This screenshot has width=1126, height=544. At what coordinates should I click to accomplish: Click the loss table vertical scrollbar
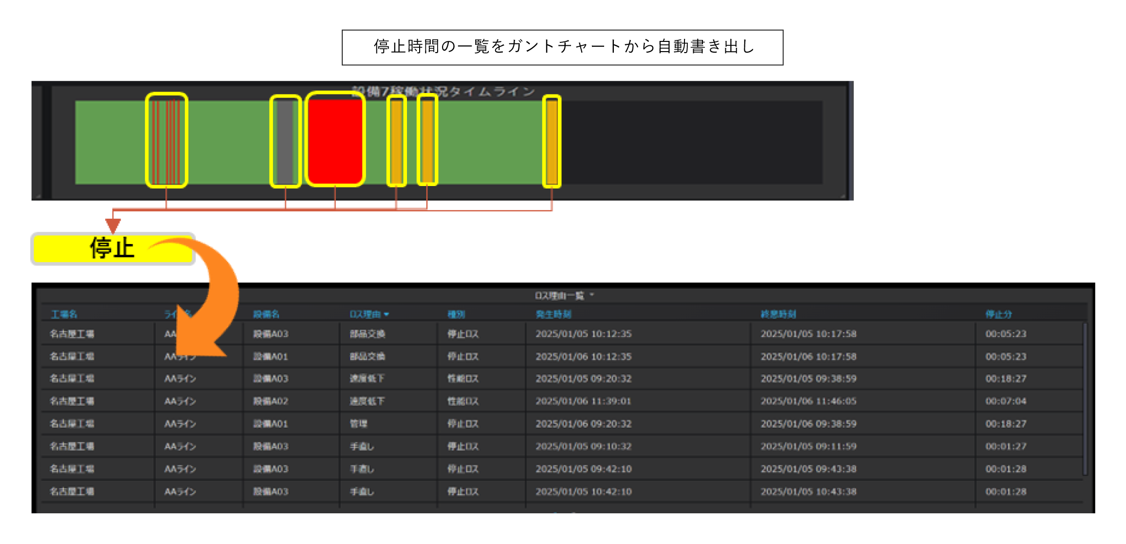point(1085,398)
